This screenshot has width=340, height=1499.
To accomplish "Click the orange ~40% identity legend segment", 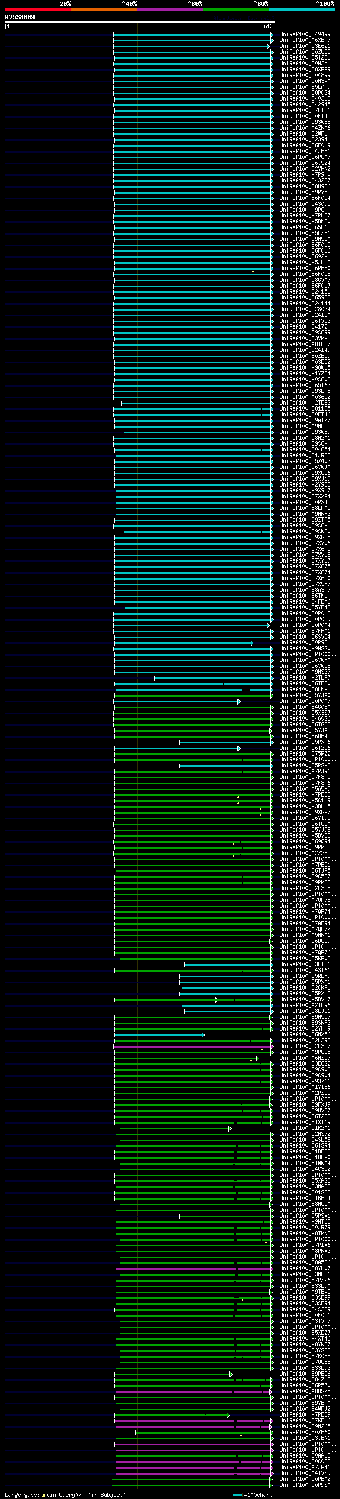I will (104, 10).
